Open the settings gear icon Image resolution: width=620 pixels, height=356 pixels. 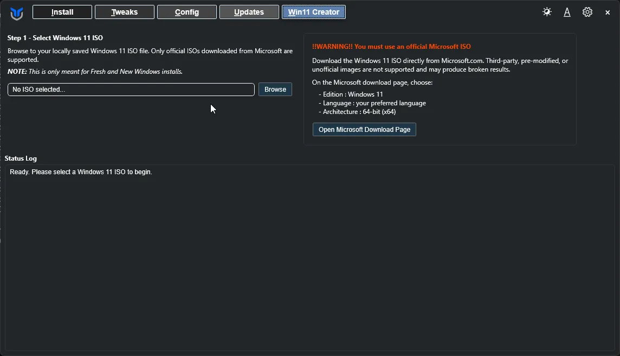587,12
